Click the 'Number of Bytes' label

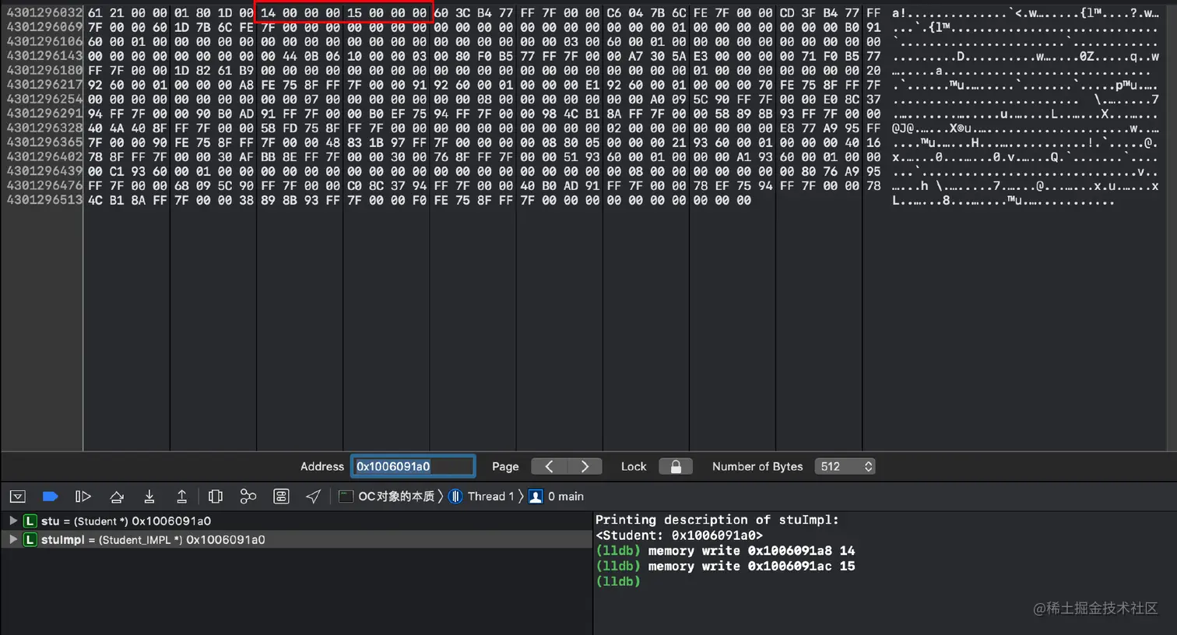point(757,466)
